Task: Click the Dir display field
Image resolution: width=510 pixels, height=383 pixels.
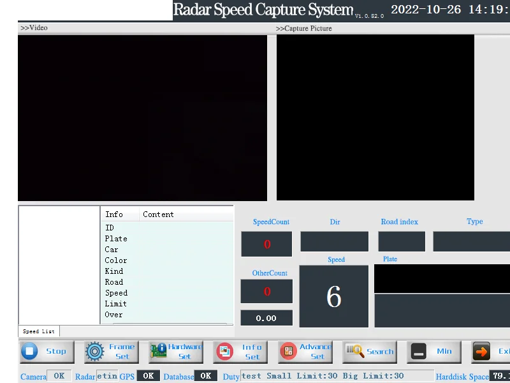Action: 334,241
